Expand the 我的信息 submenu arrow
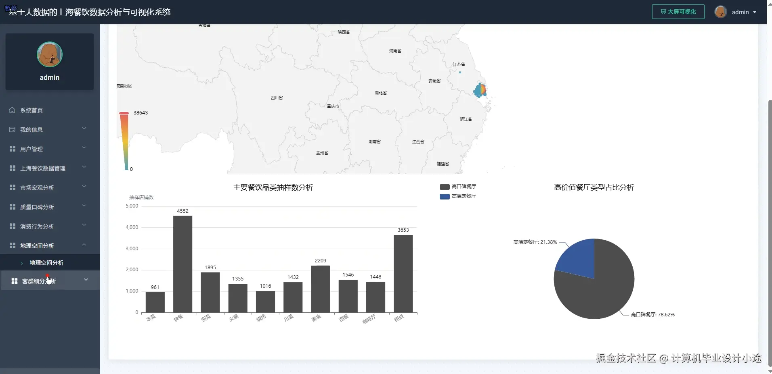The width and height of the screenshot is (772, 374). coord(84,129)
